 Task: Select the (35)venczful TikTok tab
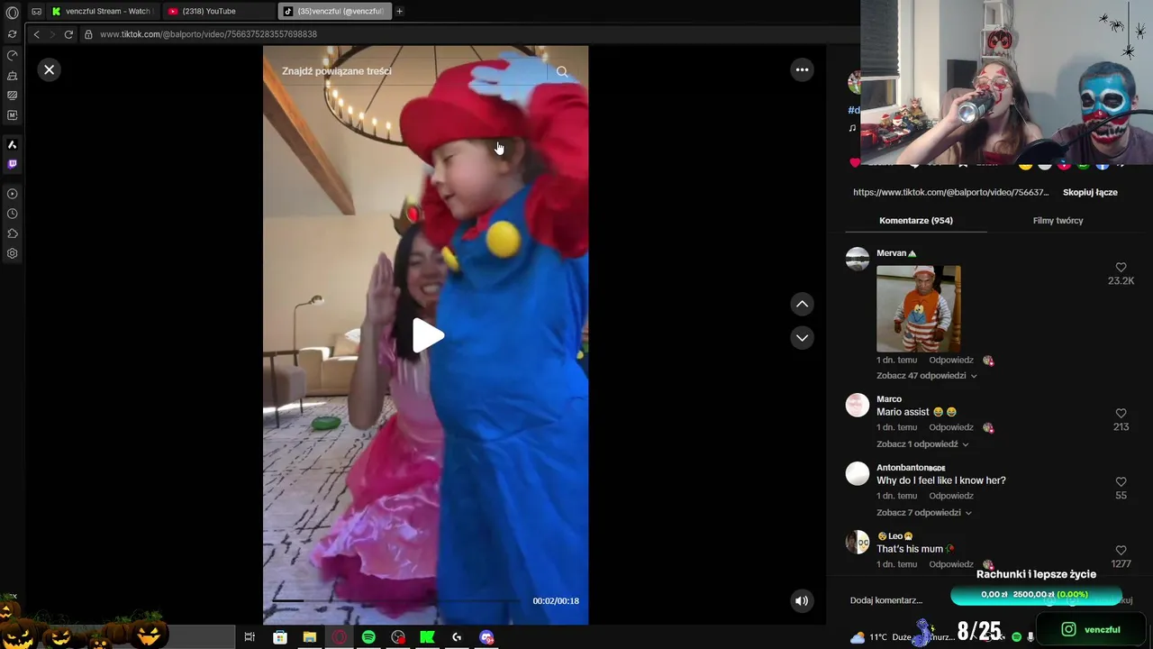click(334, 12)
